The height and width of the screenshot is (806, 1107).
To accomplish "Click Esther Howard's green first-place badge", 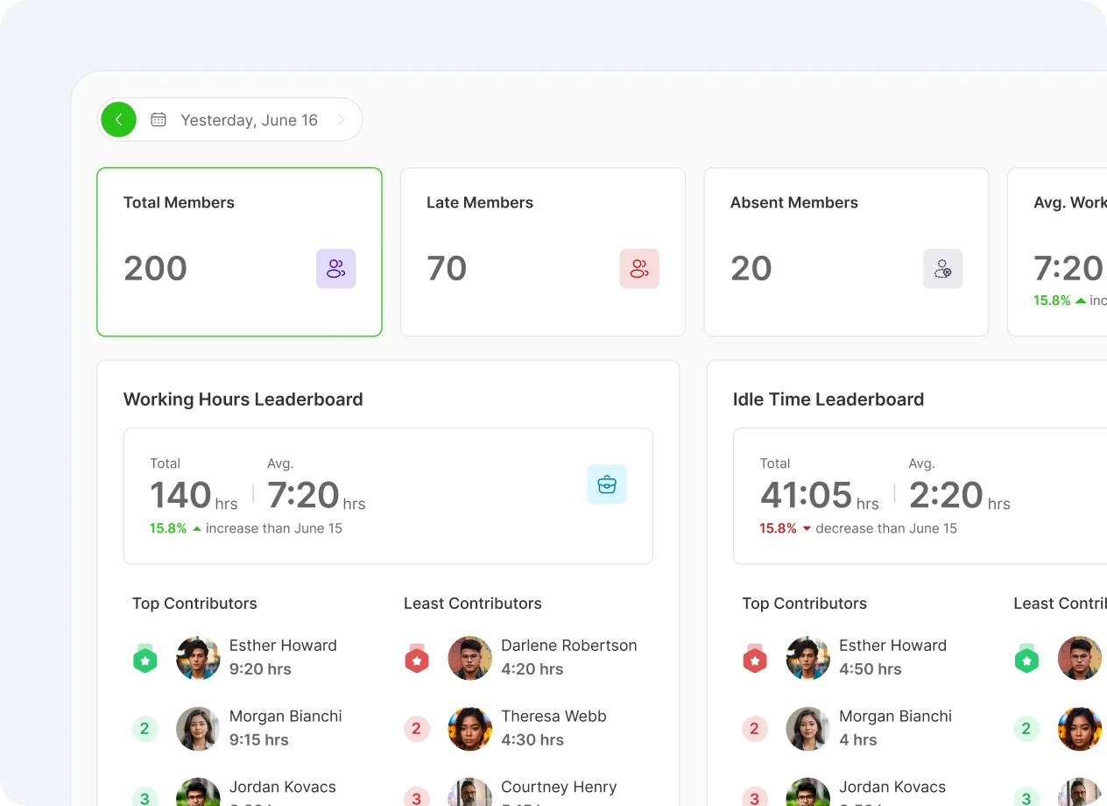I will (x=145, y=658).
